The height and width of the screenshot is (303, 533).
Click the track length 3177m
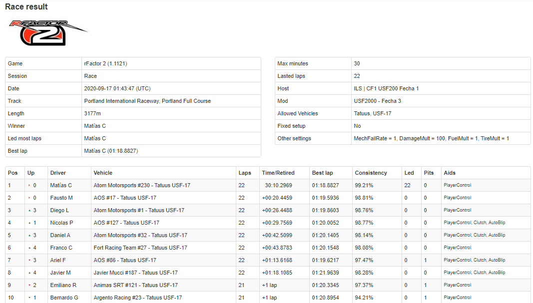click(92, 113)
